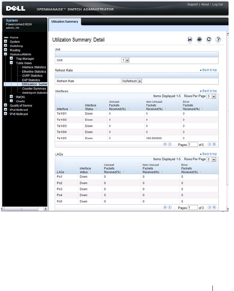Go to next page in LAGs table
The width and height of the screenshot is (234, 291).
209,207
